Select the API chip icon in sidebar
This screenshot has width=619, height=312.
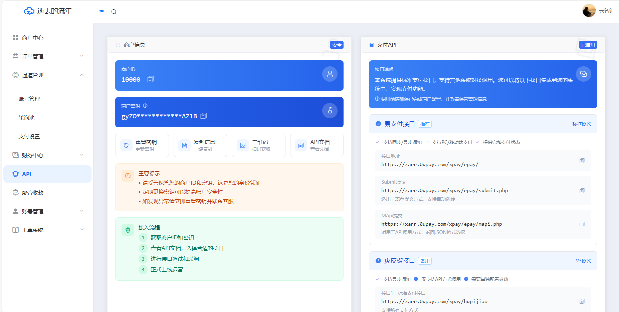point(15,174)
